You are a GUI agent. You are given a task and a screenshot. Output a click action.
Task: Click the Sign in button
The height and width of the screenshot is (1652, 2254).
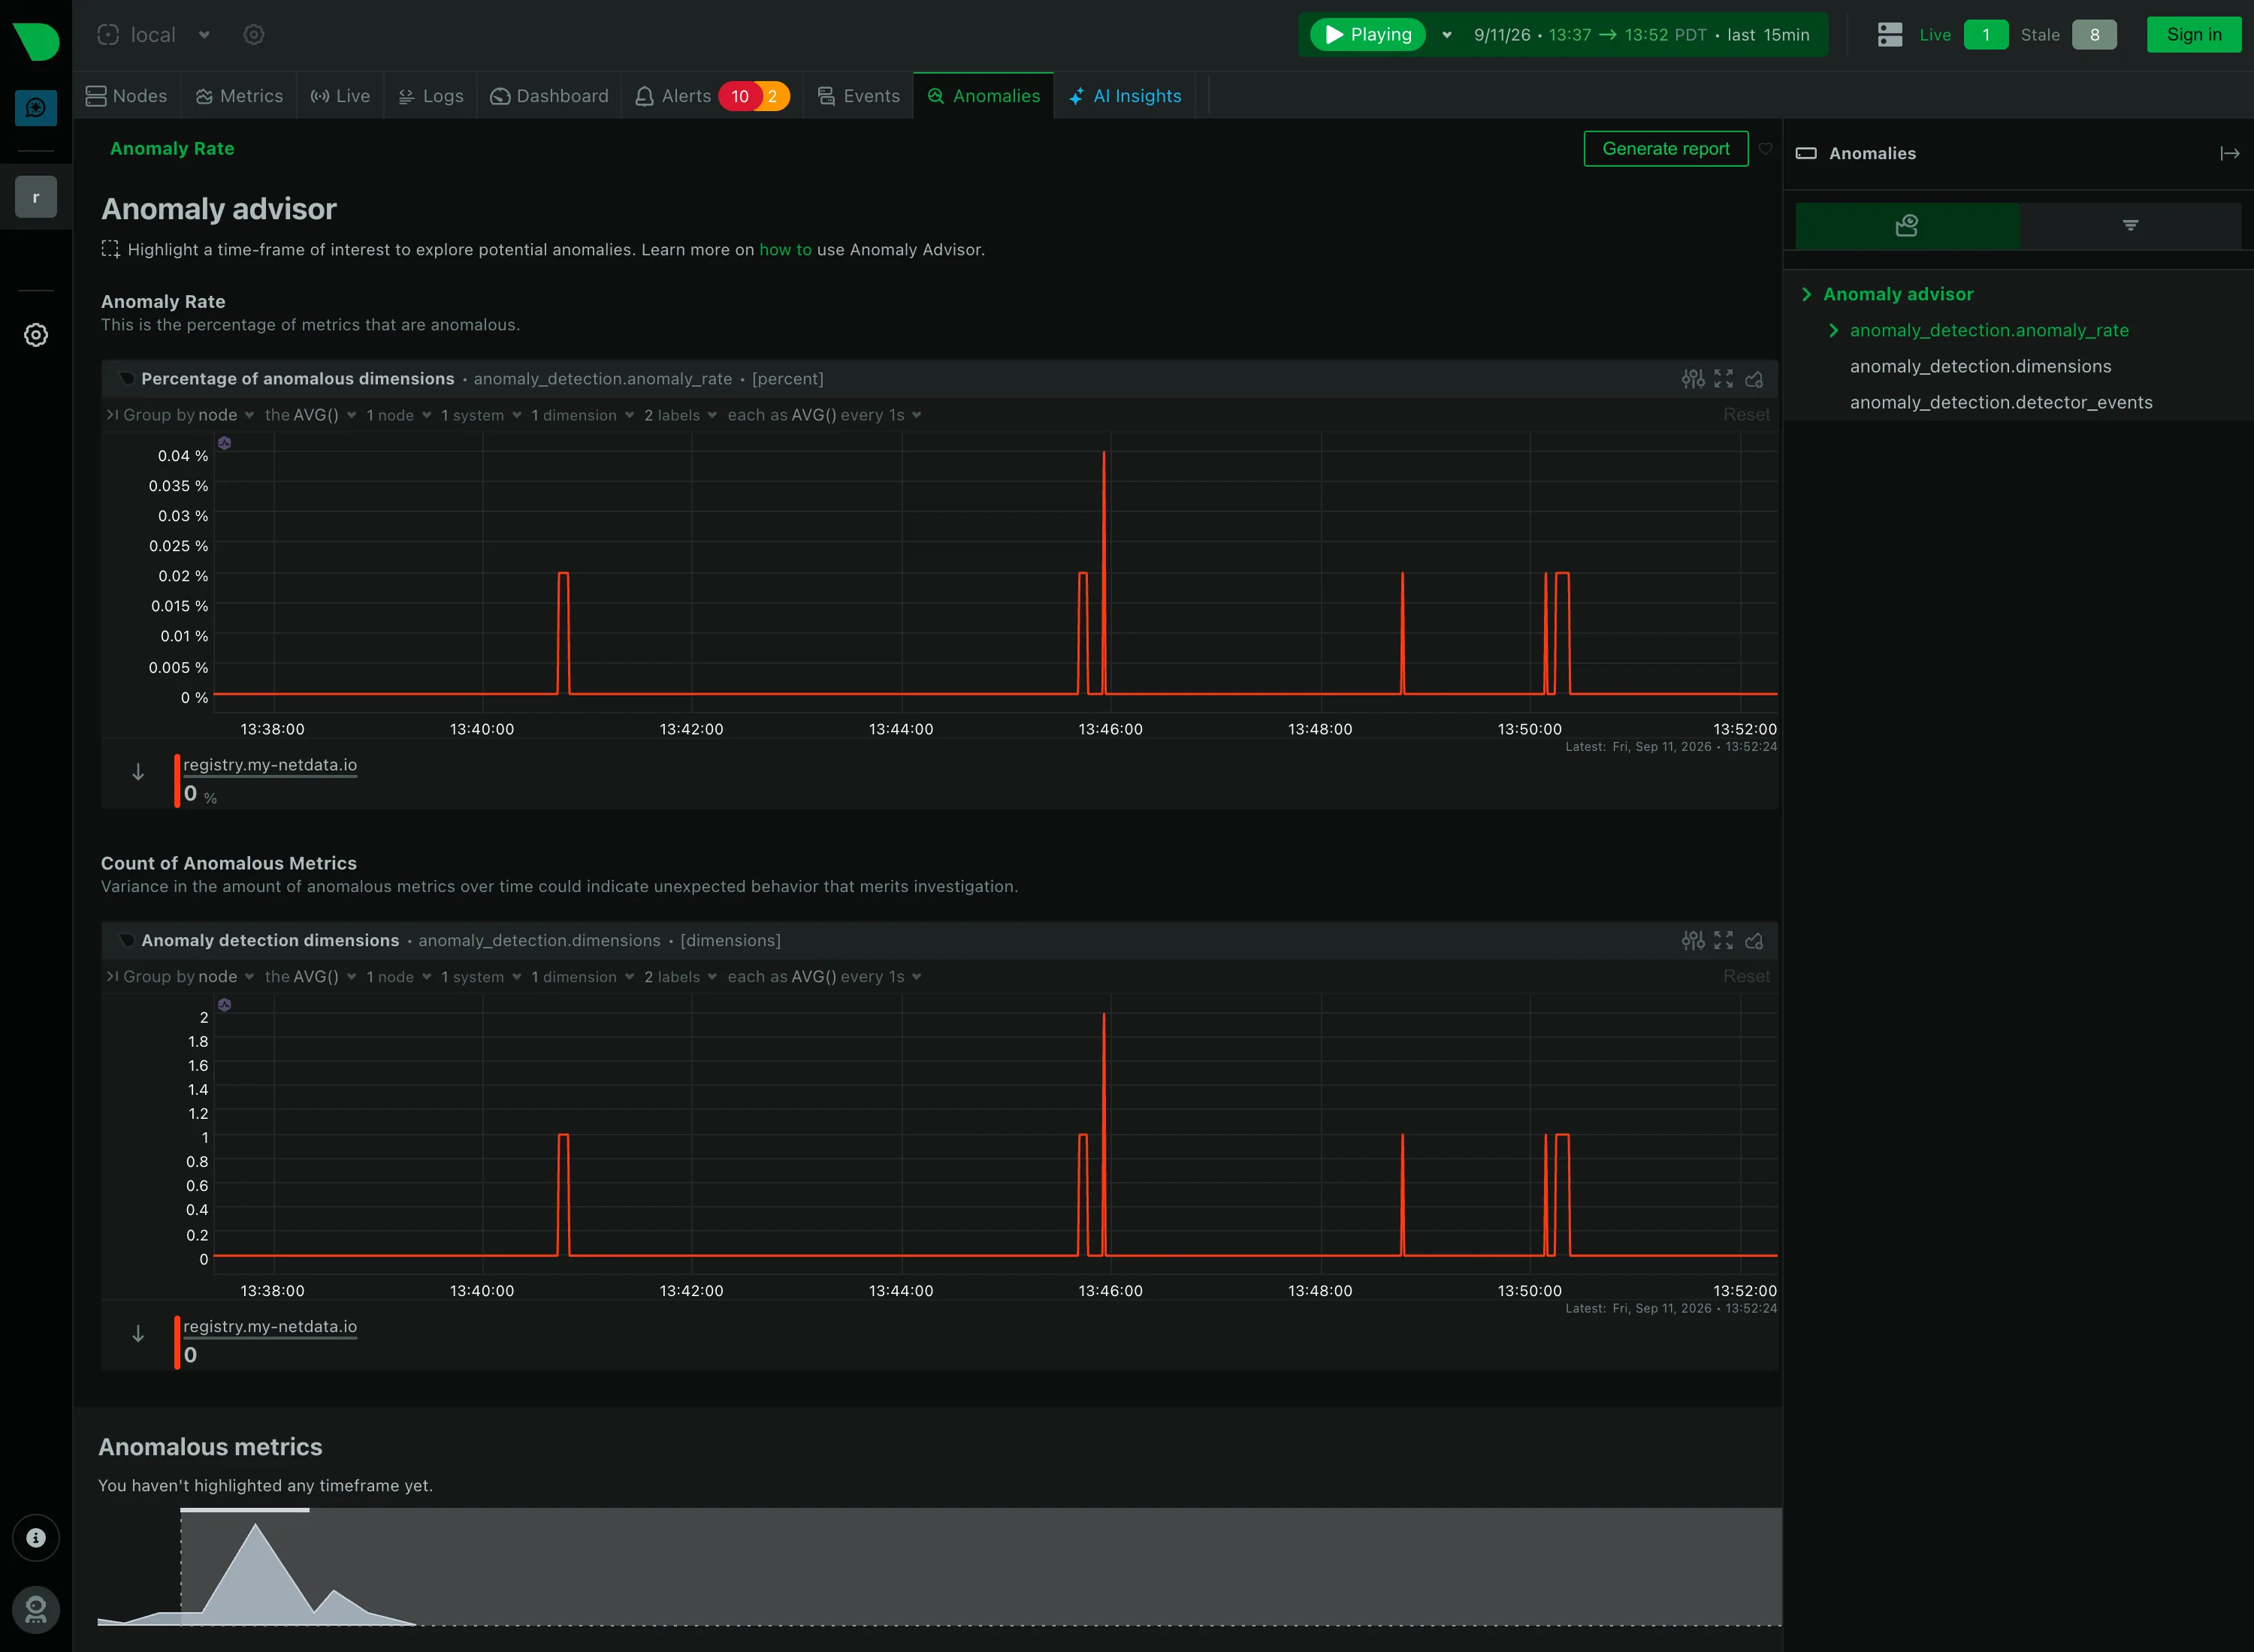click(x=2194, y=35)
